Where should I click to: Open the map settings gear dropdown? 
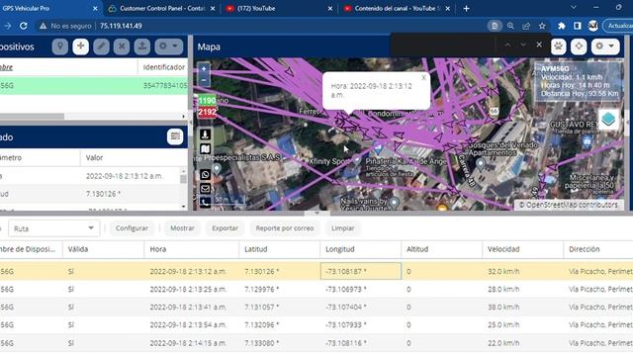[605, 46]
